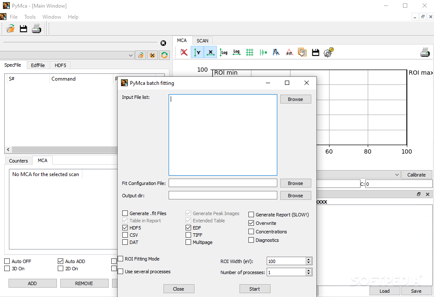Close the ROI dock panel
This screenshot has height=297, width=434.
click(x=428, y=194)
